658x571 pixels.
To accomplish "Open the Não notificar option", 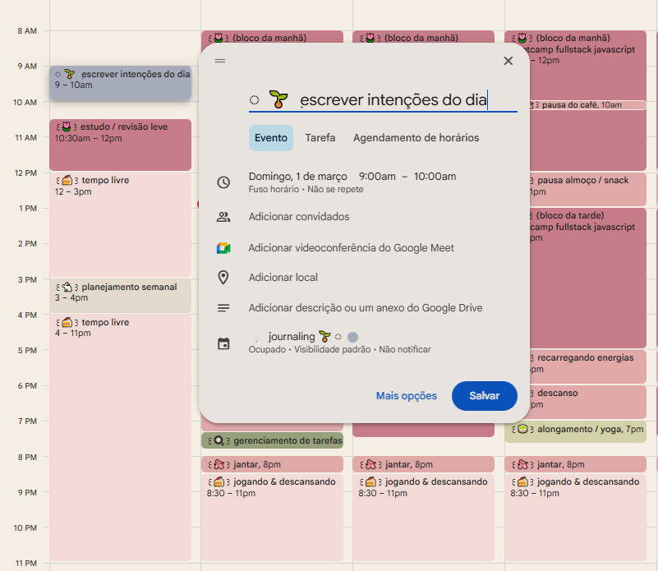I will (405, 350).
